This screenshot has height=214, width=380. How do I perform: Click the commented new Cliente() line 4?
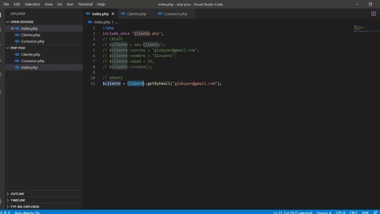click(x=134, y=45)
